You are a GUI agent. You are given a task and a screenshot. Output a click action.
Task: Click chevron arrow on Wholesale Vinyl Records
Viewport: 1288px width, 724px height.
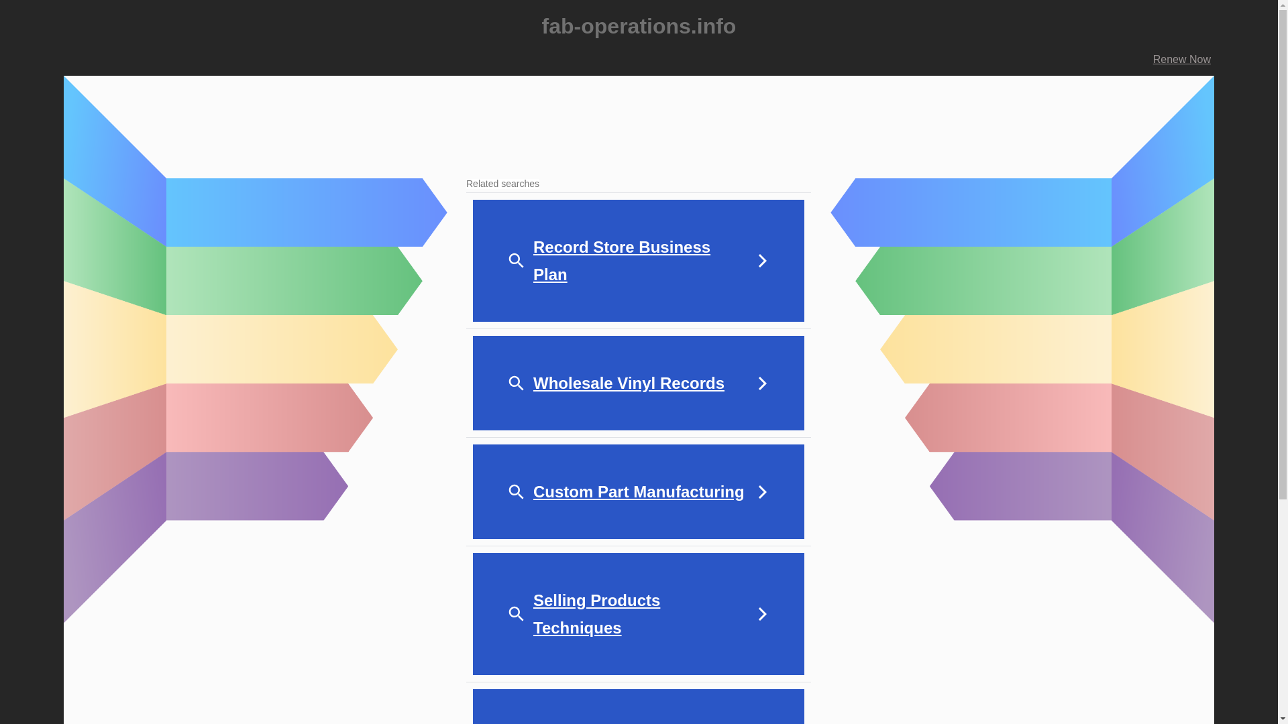[762, 383]
